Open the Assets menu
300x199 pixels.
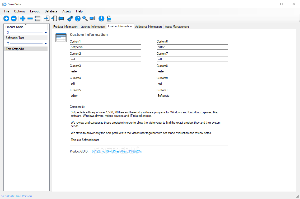tap(67, 11)
